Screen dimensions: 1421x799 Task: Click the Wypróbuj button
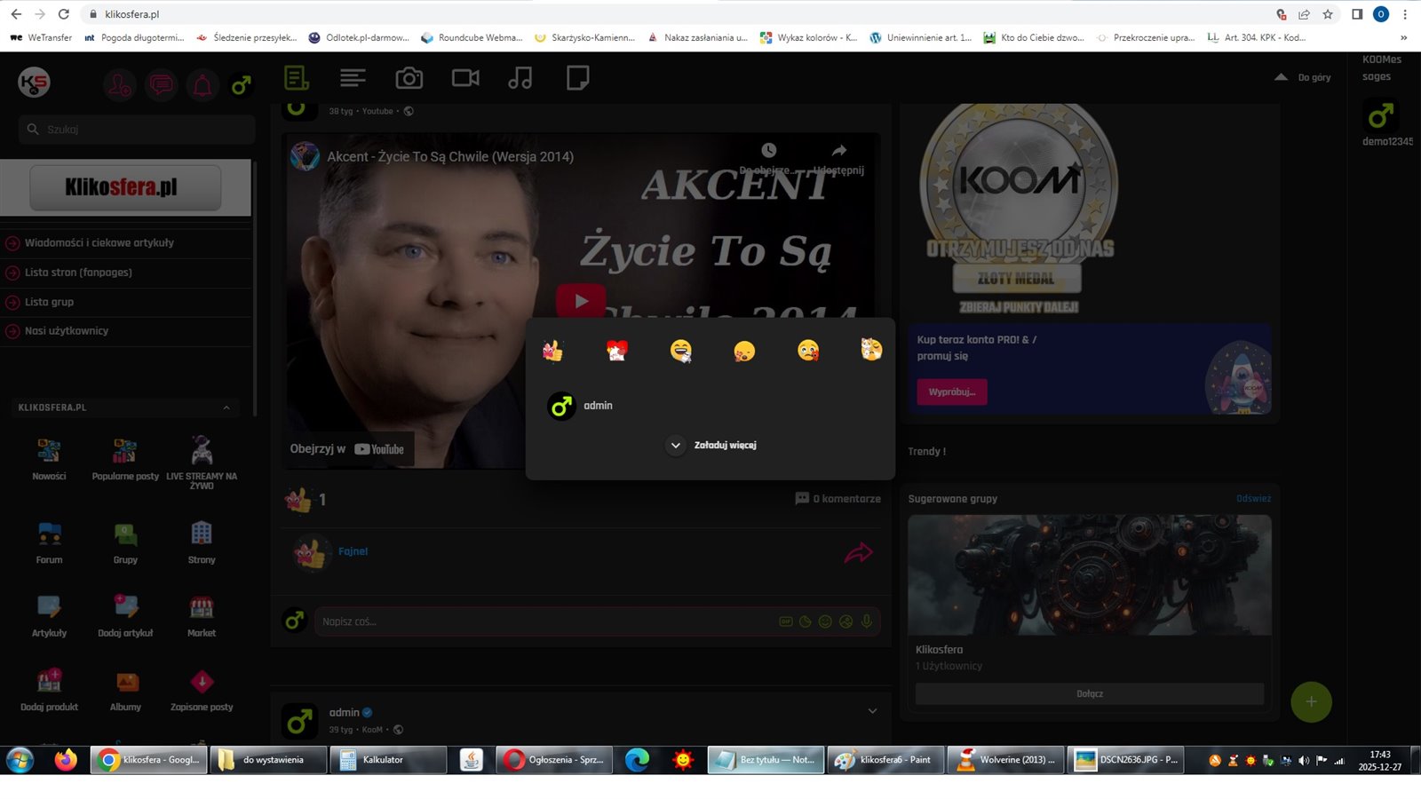pos(951,392)
